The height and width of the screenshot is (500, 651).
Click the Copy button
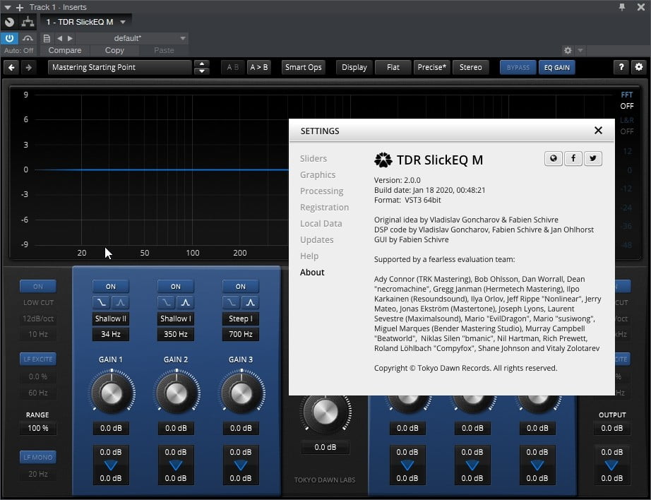(114, 50)
